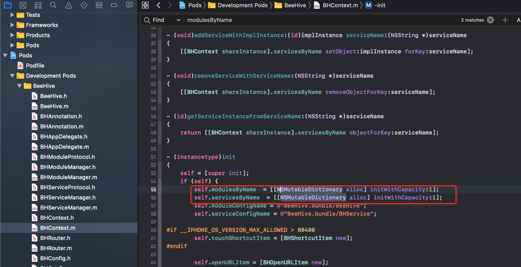Collapse the Pods project
Screen dimensions: 521x267
5,55
